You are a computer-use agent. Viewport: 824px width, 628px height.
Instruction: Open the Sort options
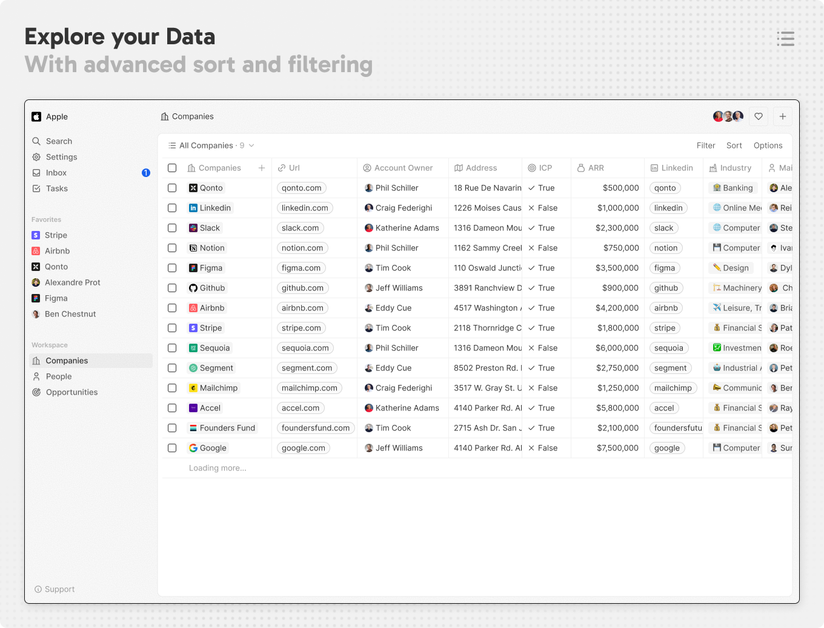point(734,145)
